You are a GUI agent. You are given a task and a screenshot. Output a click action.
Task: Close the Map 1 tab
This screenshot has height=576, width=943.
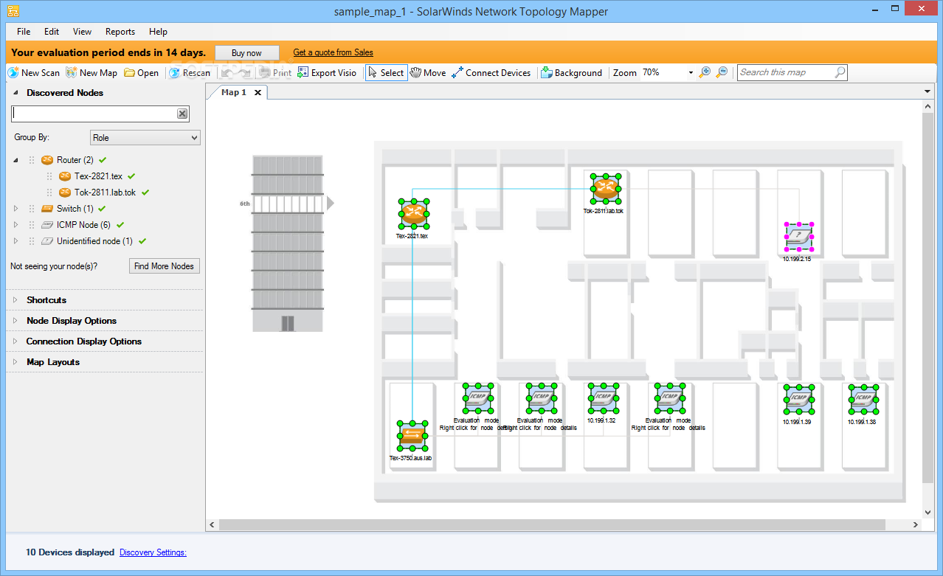pos(258,92)
